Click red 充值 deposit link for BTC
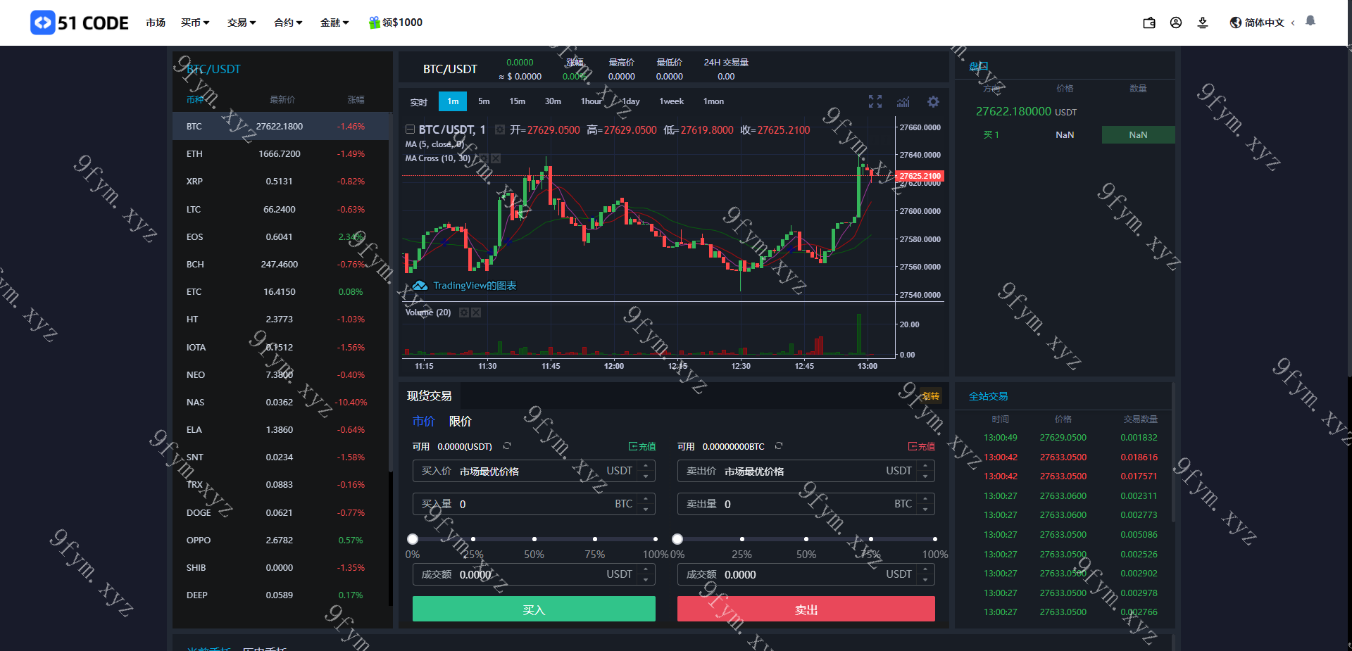 click(x=922, y=446)
